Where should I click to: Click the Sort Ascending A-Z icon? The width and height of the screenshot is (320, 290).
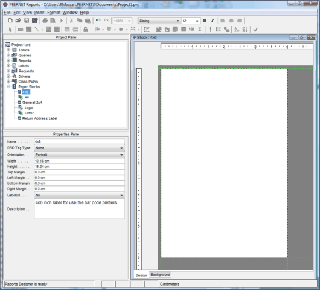pos(237,30)
